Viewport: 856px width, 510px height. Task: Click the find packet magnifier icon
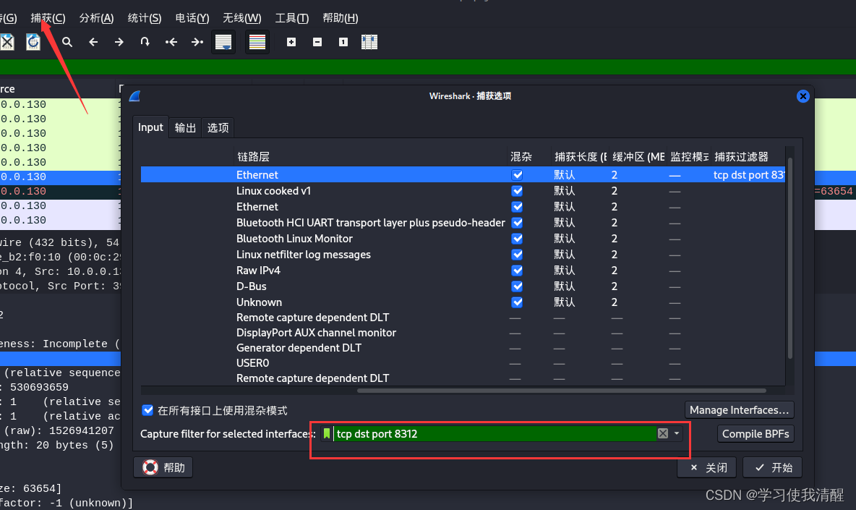67,42
